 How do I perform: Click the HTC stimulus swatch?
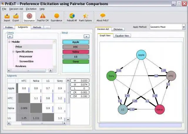(76, 47)
